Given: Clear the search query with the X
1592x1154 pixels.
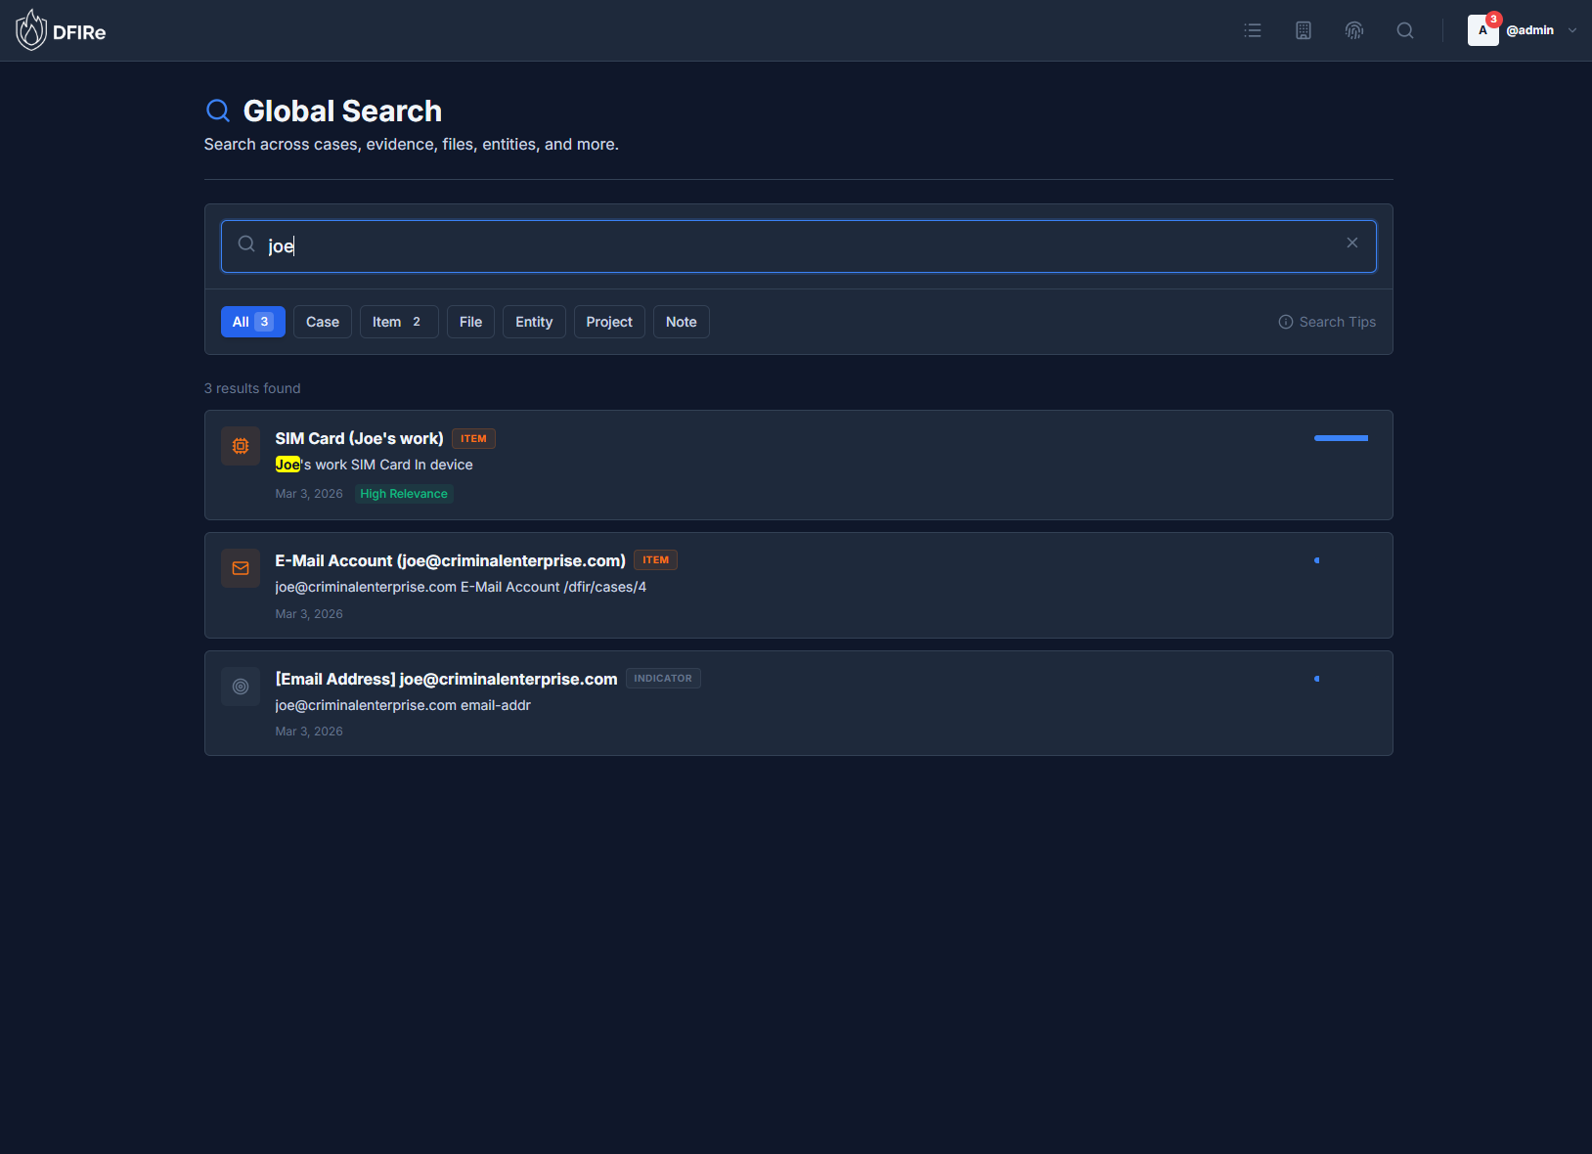Looking at the screenshot, I should 1352,243.
